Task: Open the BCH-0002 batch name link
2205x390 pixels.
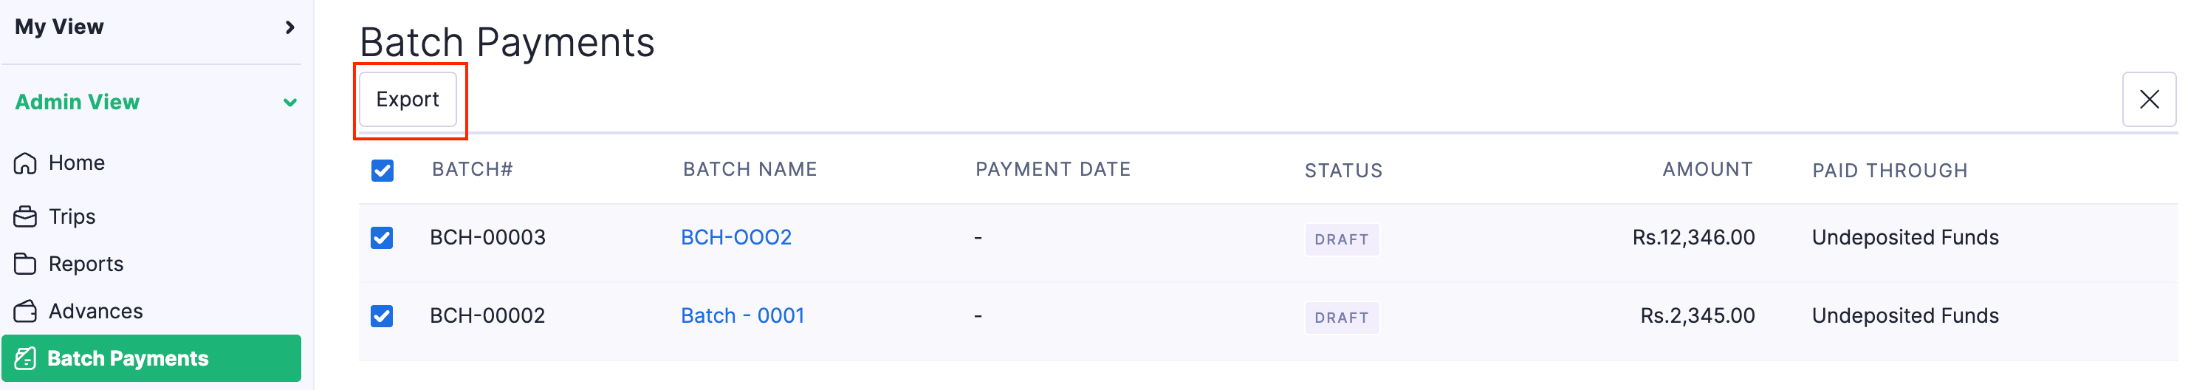Action: (735, 238)
